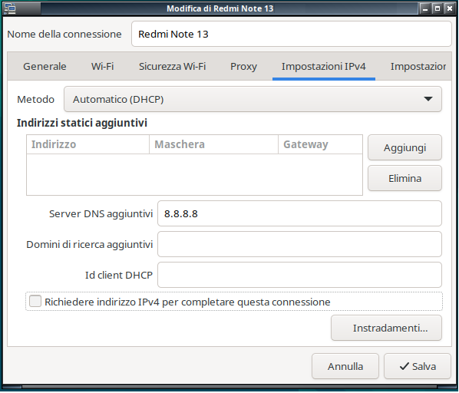This screenshot has width=459, height=393.
Task: Close the connection editor window
Action: point(449,8)
